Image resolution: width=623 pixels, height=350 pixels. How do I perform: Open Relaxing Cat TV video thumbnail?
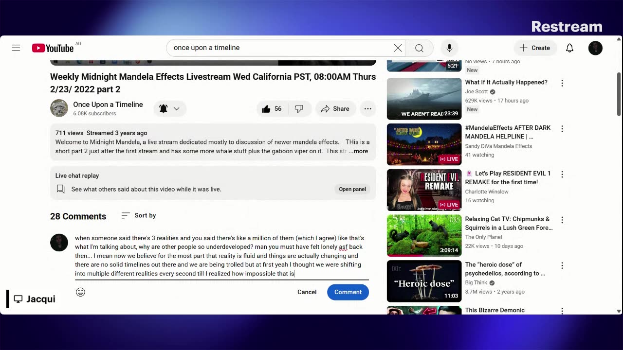[x=424, y=236]
